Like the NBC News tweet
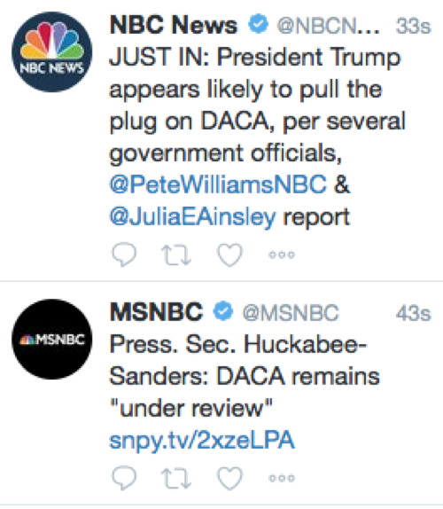 tap(229, 254)
